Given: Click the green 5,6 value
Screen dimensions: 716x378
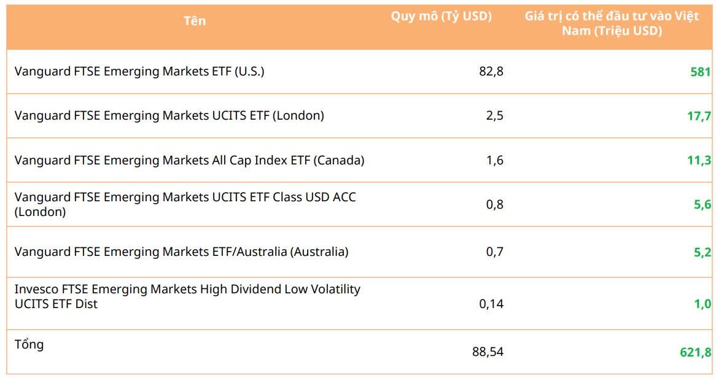Looking at the screenshot, I should tap(702, 205).
